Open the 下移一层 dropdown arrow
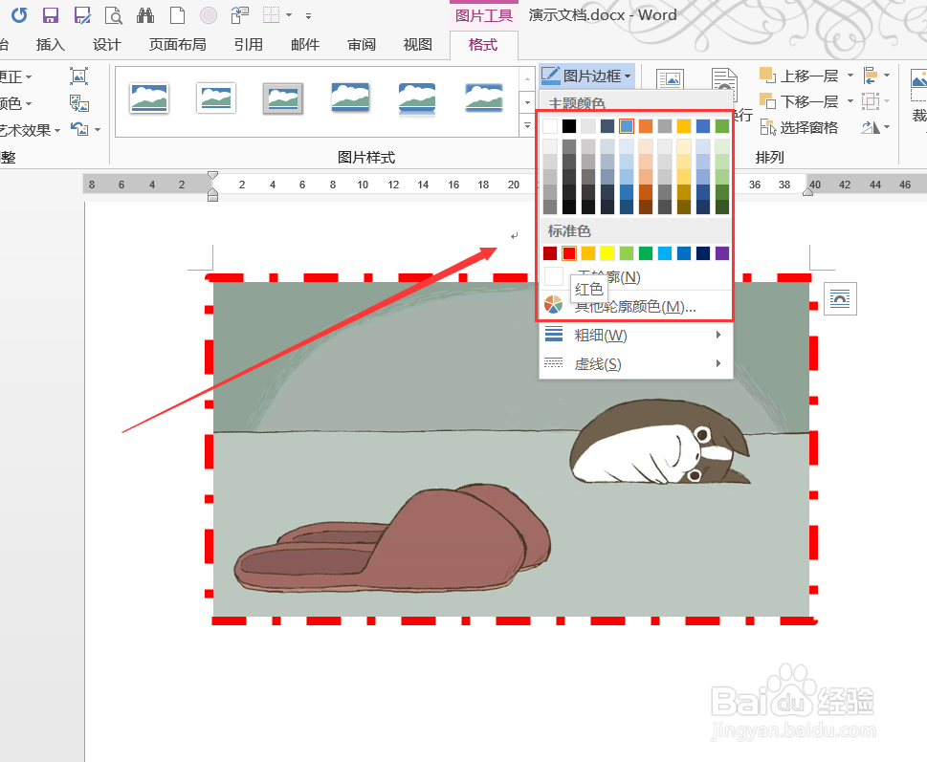 [x=850, y=101]
